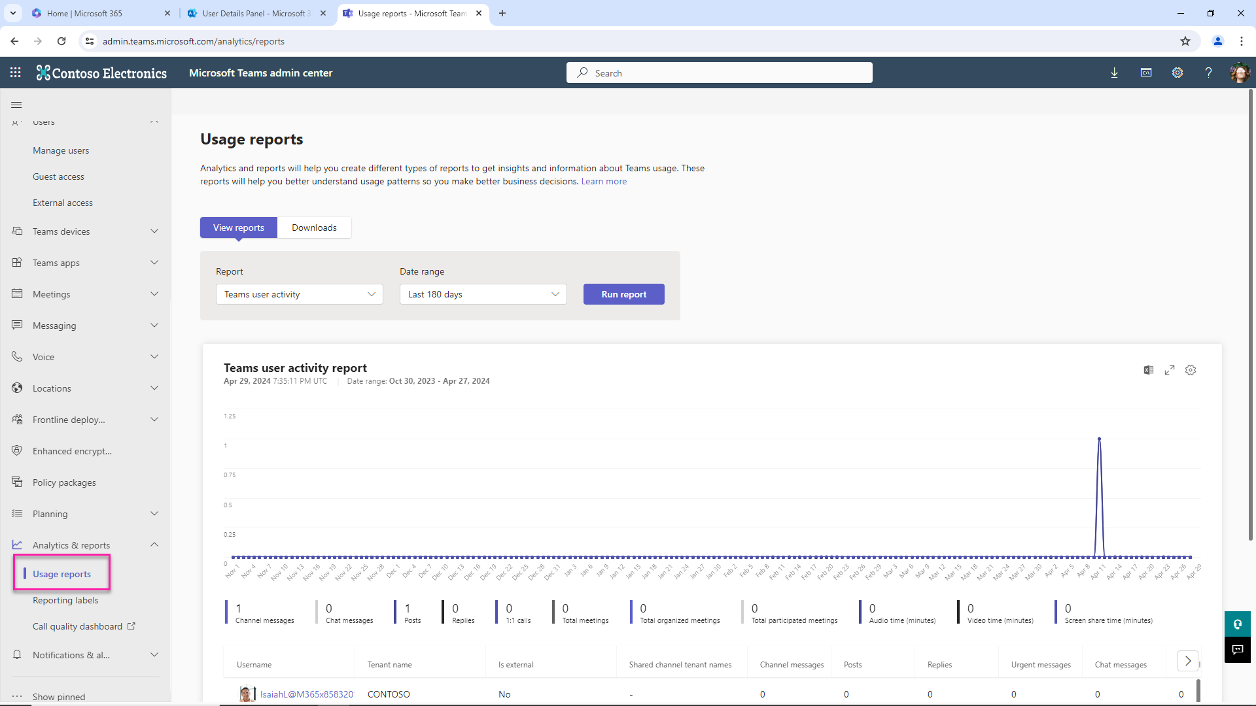This screenshot has width=1256, height=706.
Task: Expand the Messaging section chevron
Action: 154,326
